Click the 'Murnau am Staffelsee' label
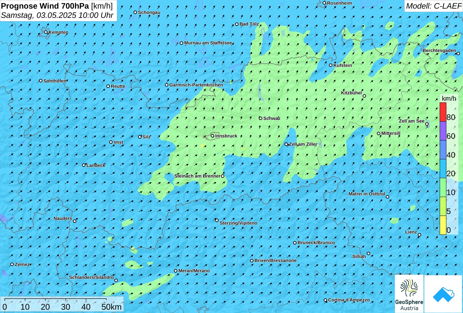The height and width of the screenshot is (313, 463). pos(208,43)
